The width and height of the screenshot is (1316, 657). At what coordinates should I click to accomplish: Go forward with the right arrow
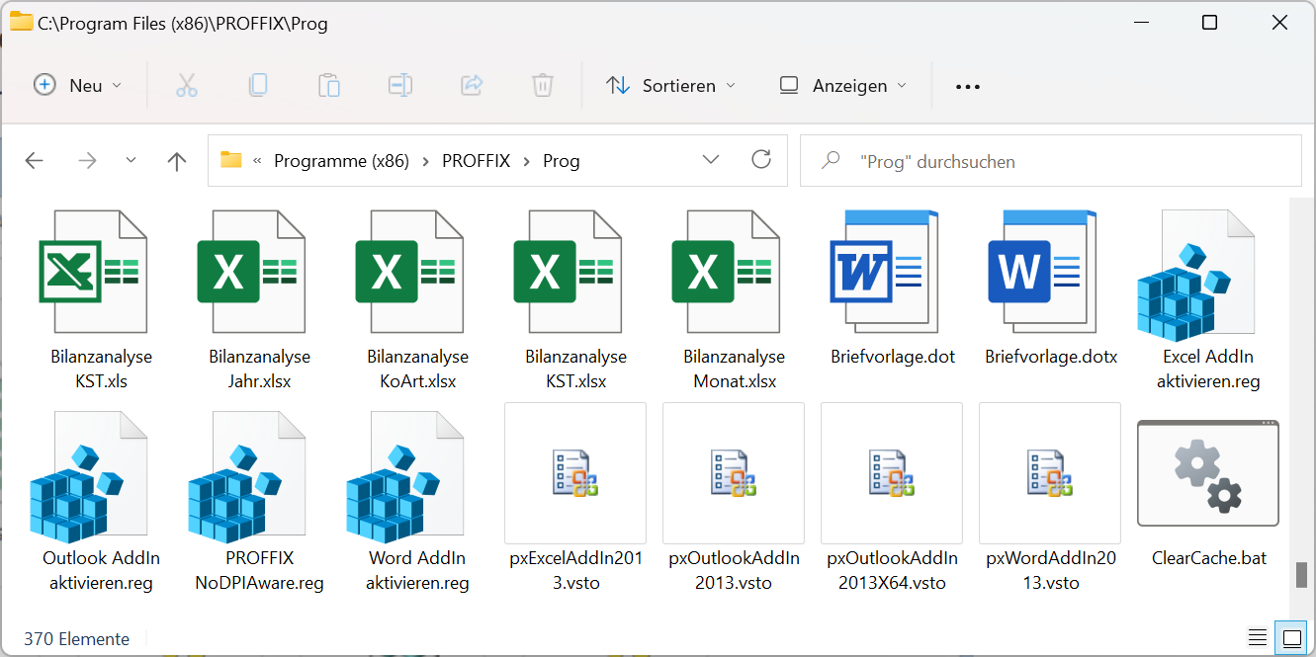pos(87,161)
